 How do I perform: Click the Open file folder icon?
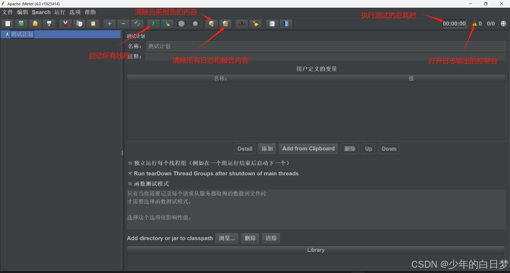35,24
